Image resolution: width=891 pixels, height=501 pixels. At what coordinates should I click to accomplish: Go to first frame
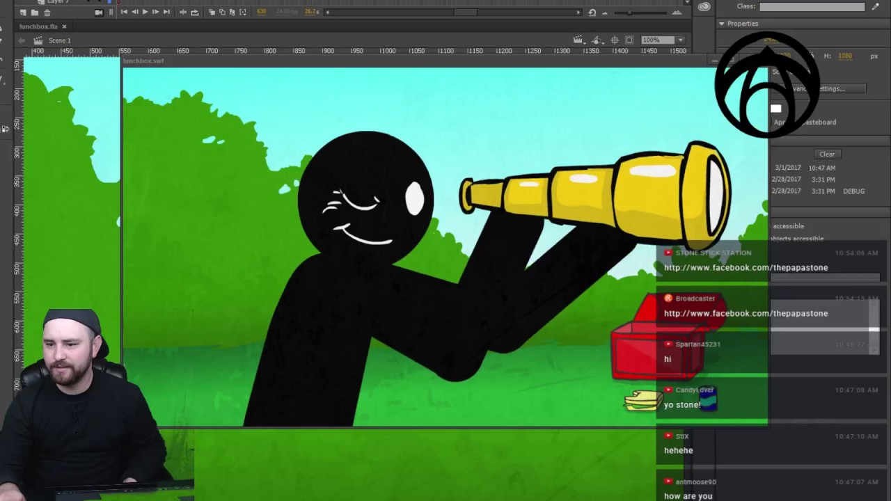pos(124,12)
